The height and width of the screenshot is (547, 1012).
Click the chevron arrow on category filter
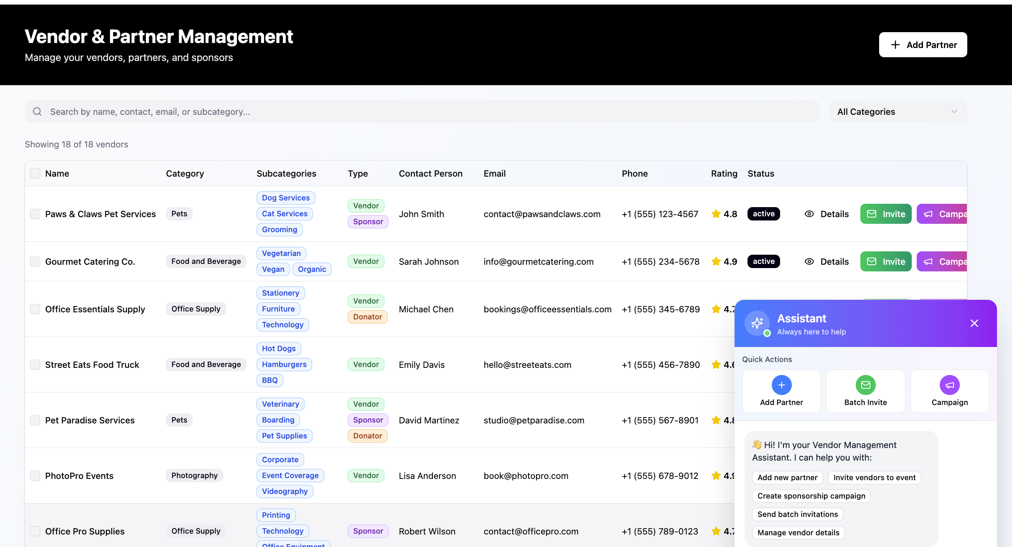[954, 111]
